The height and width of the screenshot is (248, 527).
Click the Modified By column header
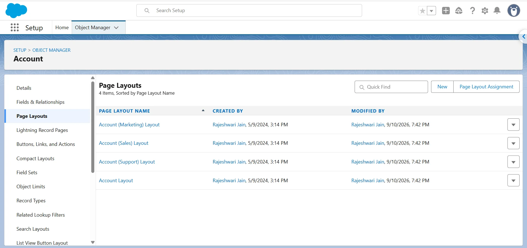[x=368, y=111]
